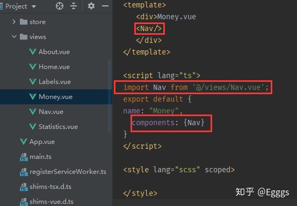Select the views folder

pos(38,37)
